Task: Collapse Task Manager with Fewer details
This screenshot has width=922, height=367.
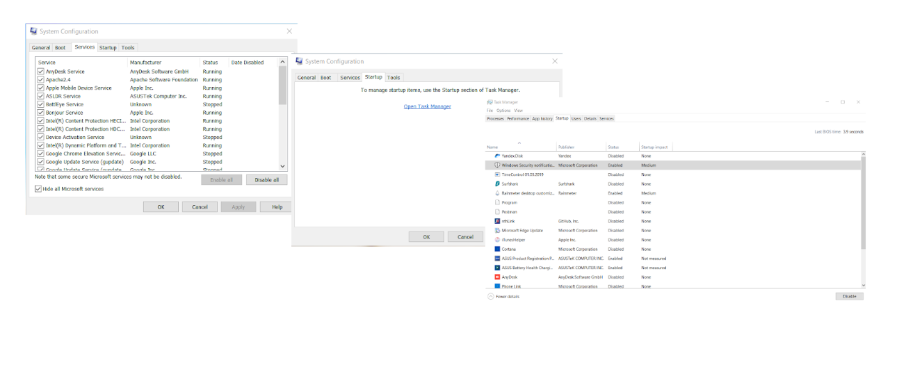Action: (503, 297)
